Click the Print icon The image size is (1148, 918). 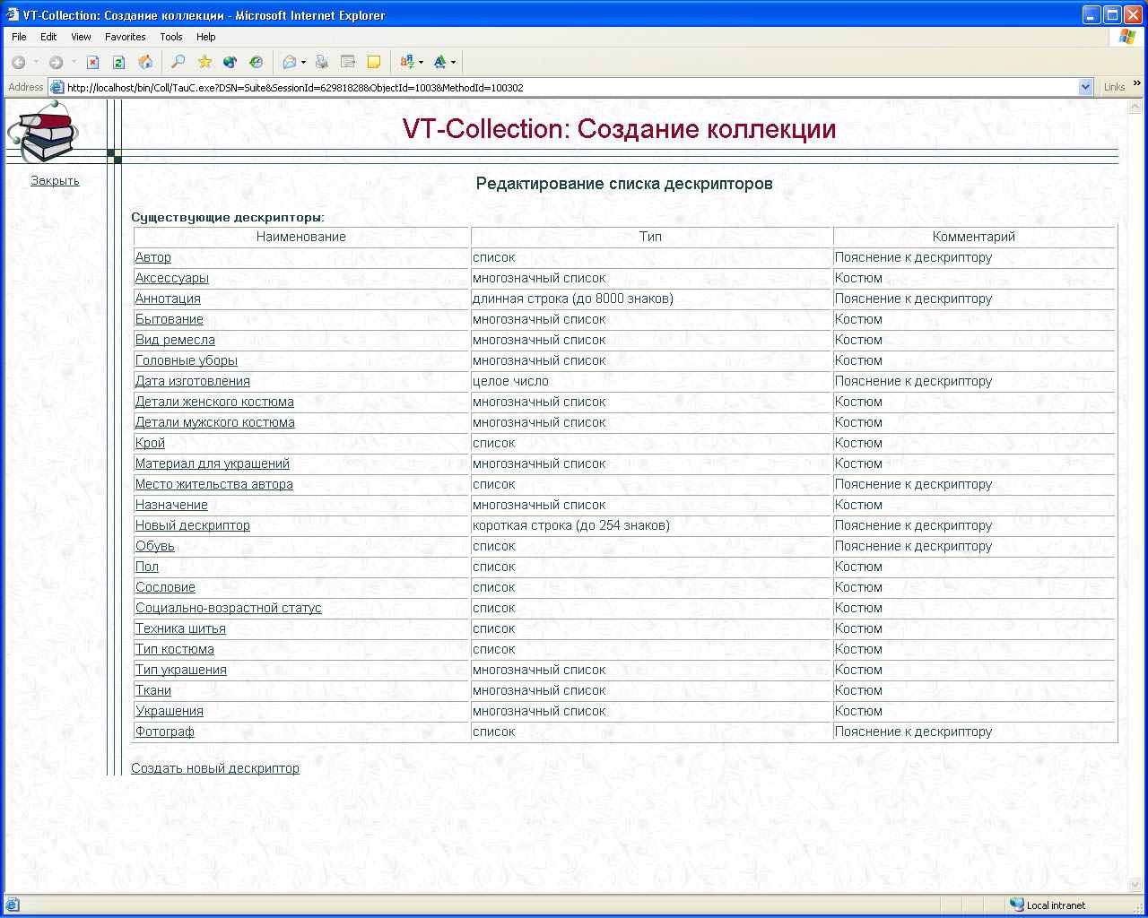pos(322,62)
